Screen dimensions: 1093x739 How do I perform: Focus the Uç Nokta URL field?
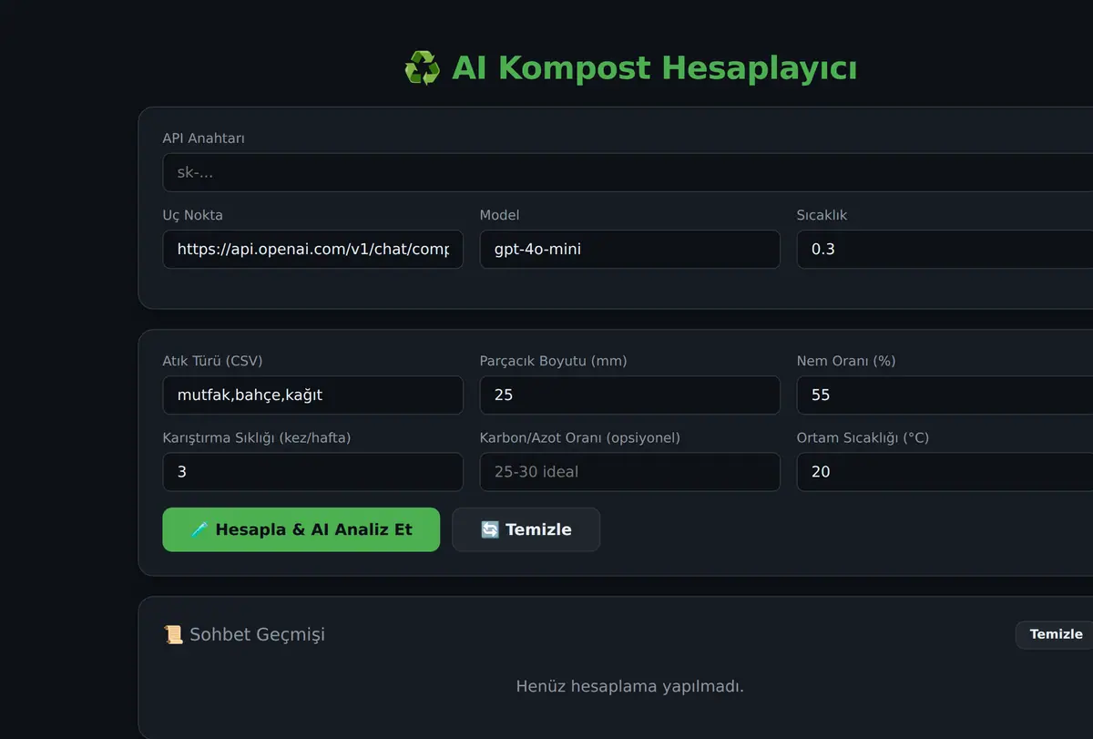coord(312,249)
